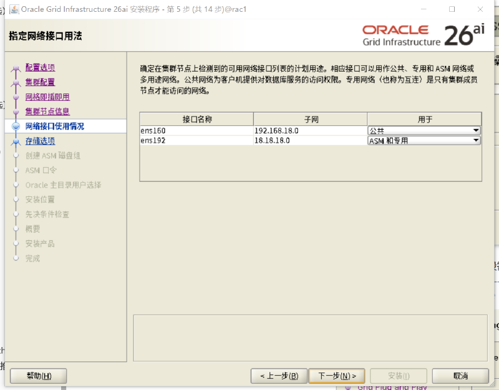Screen dimensions: 499x390
Task: Click the 概要 step
Action: click(x=33, y=229)
